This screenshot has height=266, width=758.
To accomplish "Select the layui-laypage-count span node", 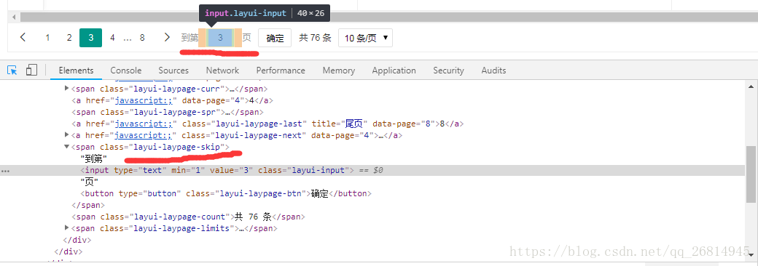I will pyautogui.click(x=189, y=217).
